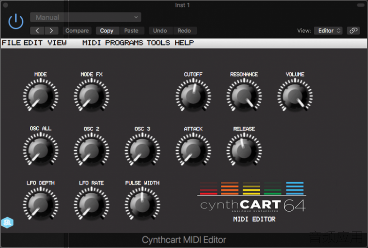The image size is (368, 248).
Task: Click the PULSE WIDTH knob
Action: [142, 203]
